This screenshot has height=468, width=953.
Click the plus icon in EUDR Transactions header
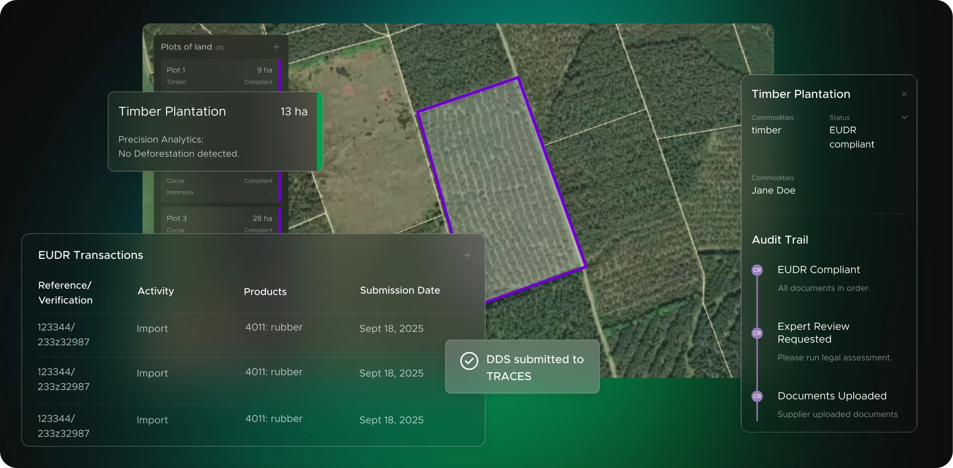[467, 255]
